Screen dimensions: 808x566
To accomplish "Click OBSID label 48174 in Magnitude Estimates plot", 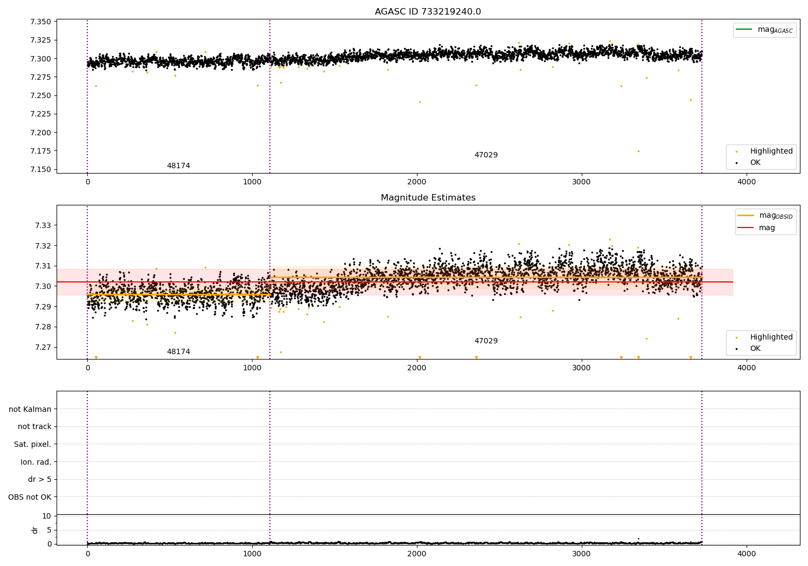I will [178, 351].
